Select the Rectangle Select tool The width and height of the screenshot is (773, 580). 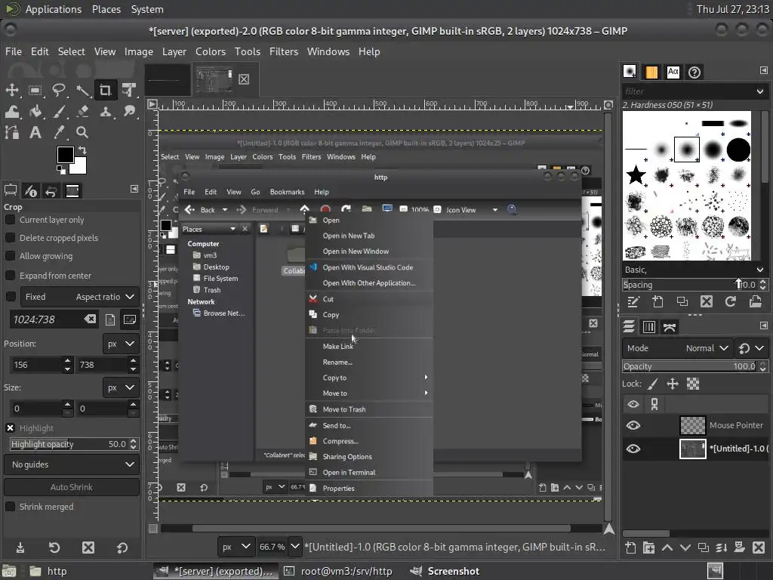coord(35,90)
